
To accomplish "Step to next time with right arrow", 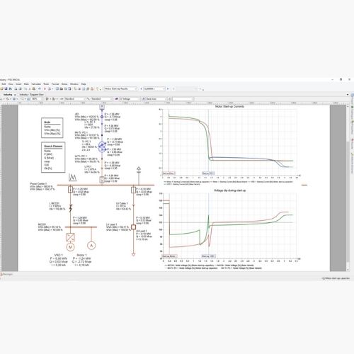I will point(168,88).
